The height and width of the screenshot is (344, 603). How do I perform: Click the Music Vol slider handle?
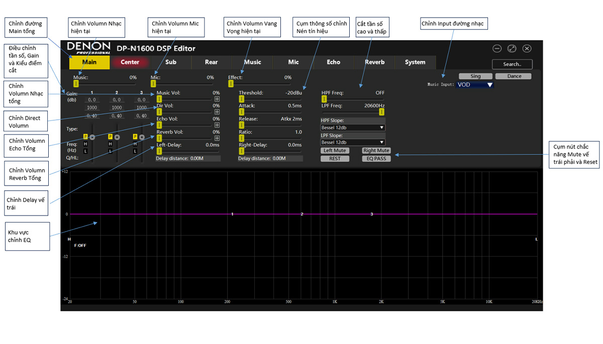pos(159,99)
